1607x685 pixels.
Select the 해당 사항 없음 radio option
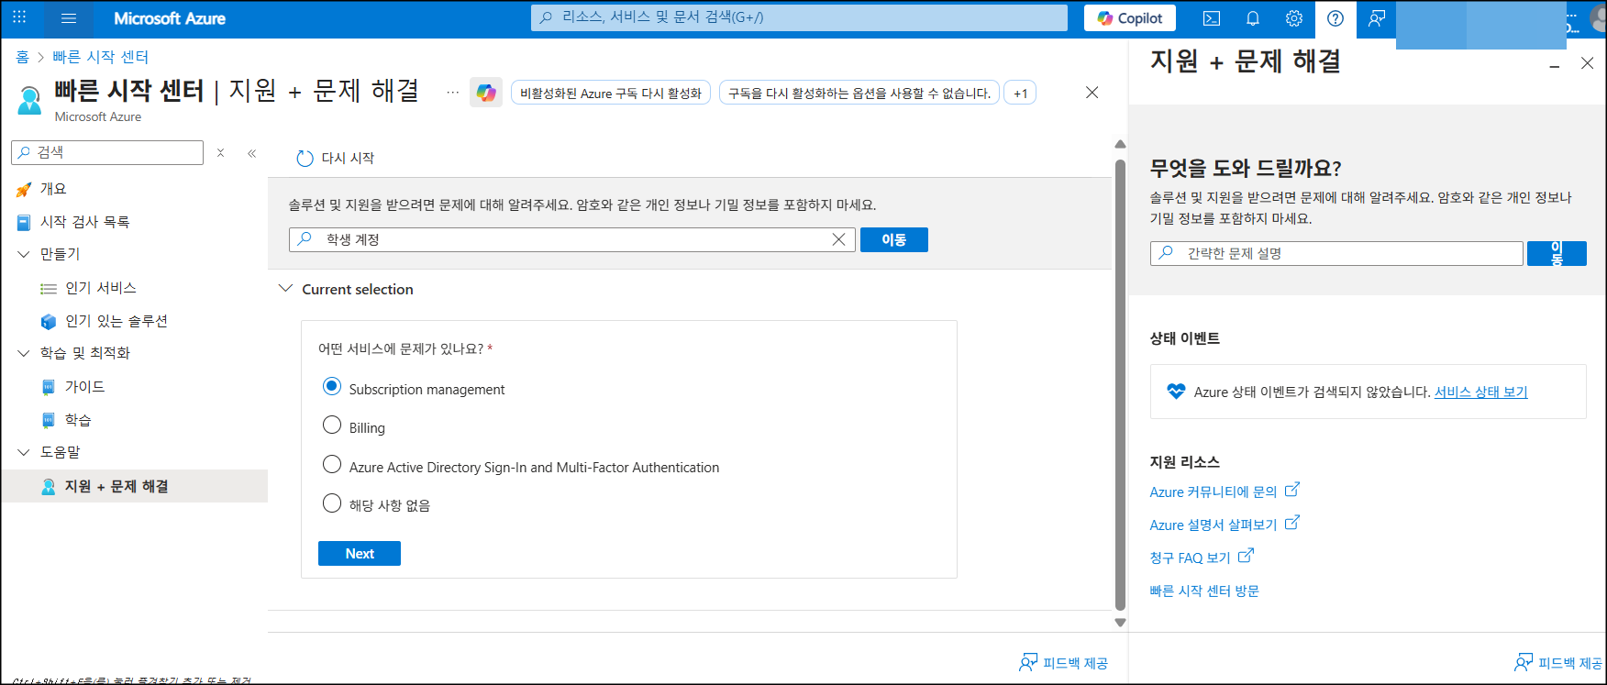332,503
